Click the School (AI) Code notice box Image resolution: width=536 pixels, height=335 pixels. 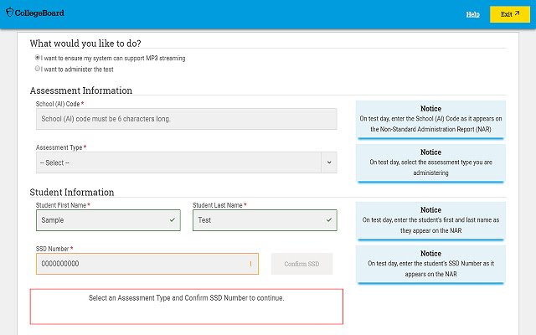pos(430,119)
